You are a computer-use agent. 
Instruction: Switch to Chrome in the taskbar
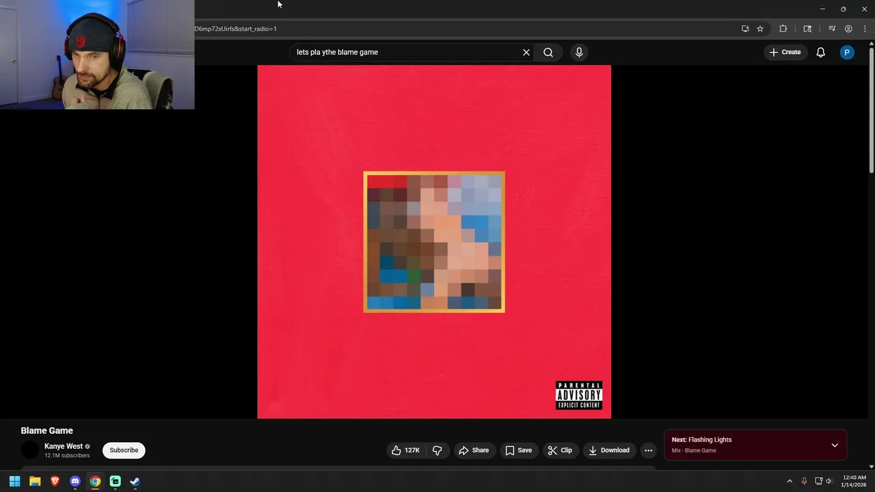(95, 481)
